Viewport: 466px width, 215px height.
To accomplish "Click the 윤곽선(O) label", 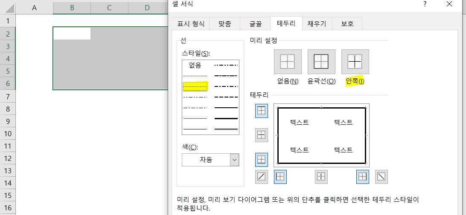I will pyautogui.click(x=321, y=81).
